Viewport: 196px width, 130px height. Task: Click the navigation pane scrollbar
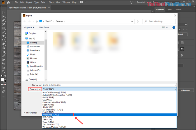[x=46, y=55]
